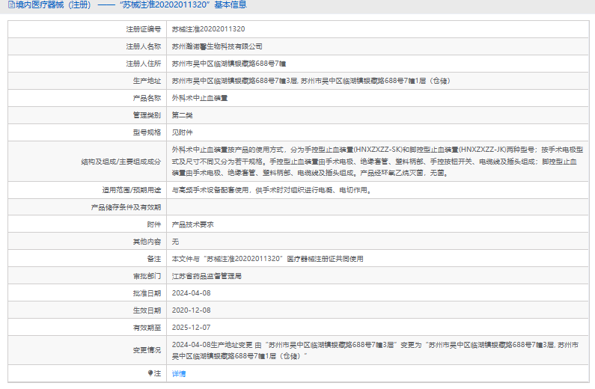Viewport: 595px width, 389px height.
Task: Click the expiry date 2025-12-07
Action: 192,328
